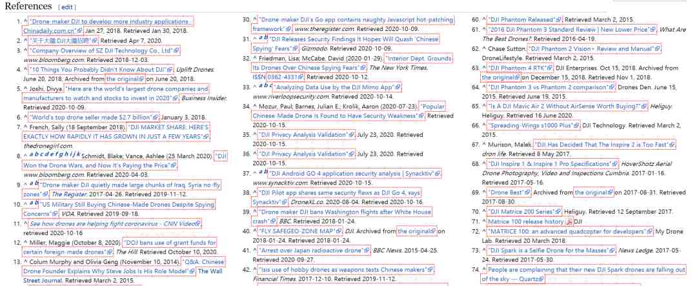The image size is (697, 286).
Task: Open "DJI Matrice 200 Series" link
Action: (525, 212)
